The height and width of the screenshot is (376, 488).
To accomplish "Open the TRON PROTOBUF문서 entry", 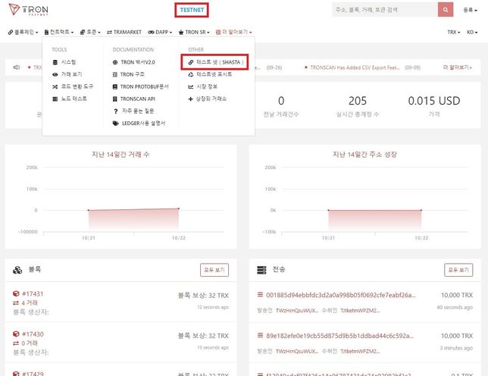I will click(140, 86).
